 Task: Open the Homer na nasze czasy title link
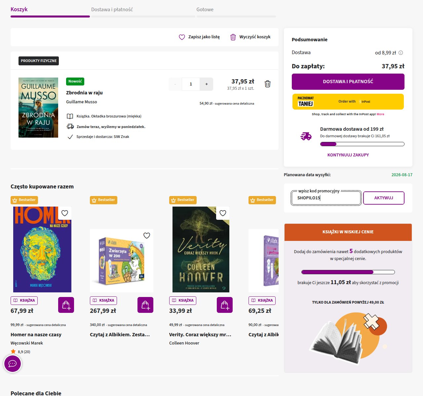[36, 335]
